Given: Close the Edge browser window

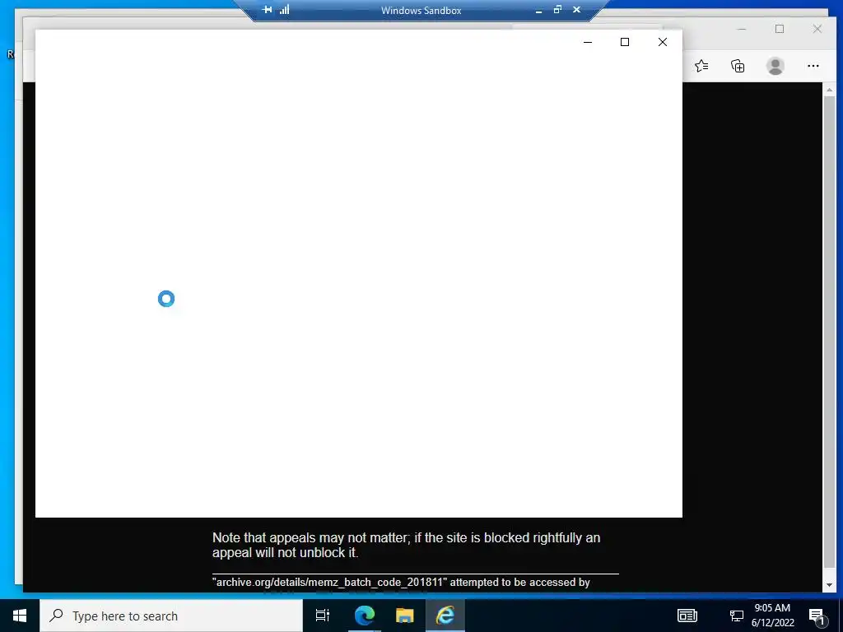Looking at the screenshot, I should point(817,29).
